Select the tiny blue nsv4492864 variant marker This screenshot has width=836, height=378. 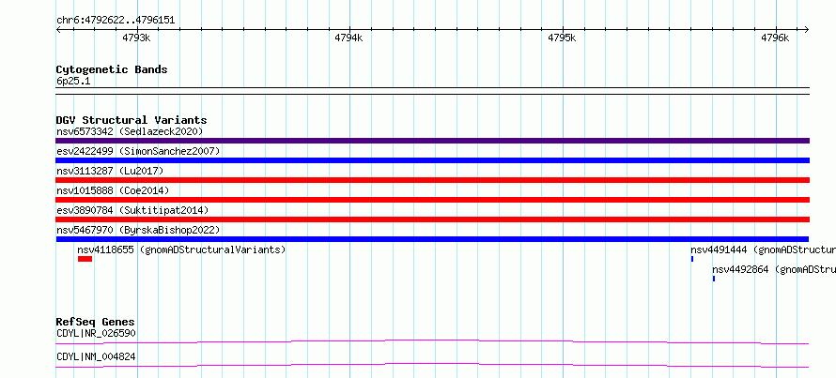pos(714,279)
